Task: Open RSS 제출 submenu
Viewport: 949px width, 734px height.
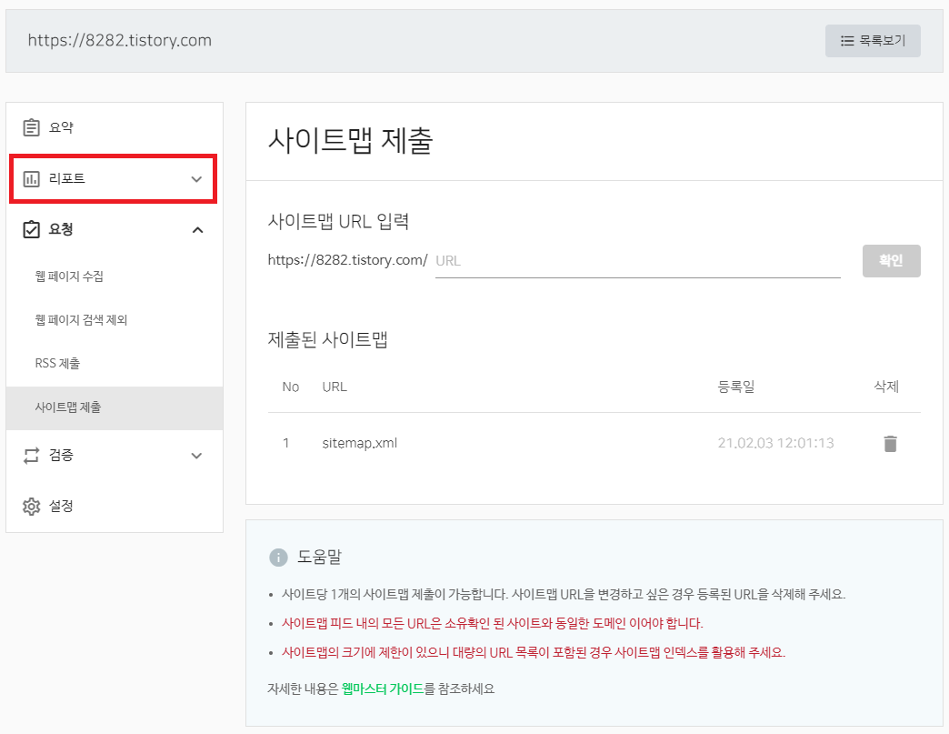Action: (x=57, y=364)
